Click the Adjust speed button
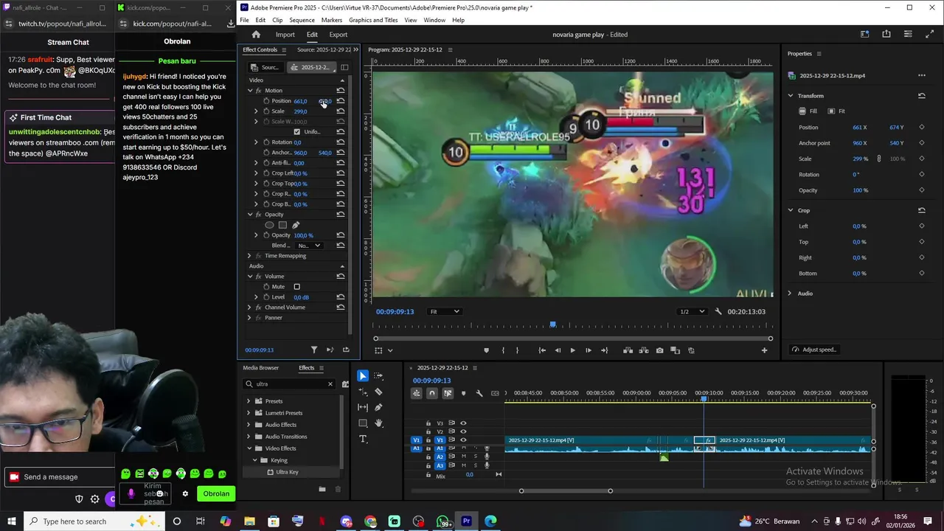The image size is (944, 531). [x=814, y=350]
